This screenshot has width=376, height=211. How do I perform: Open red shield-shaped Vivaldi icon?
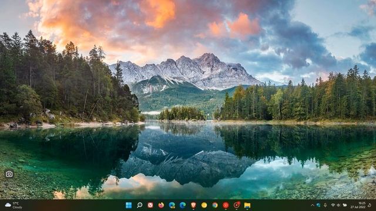pos(193,205)
